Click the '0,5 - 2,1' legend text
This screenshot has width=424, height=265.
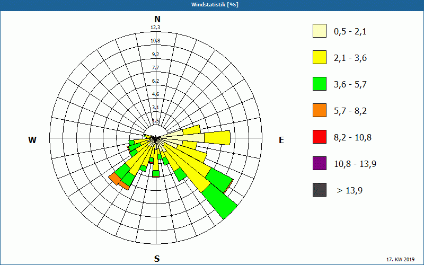tap(350, 32)
